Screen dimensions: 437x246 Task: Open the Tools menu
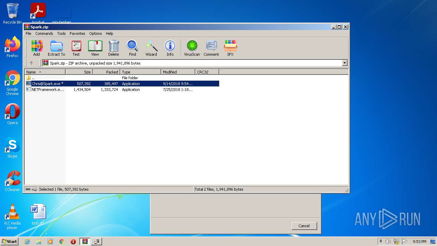point(61,33)
